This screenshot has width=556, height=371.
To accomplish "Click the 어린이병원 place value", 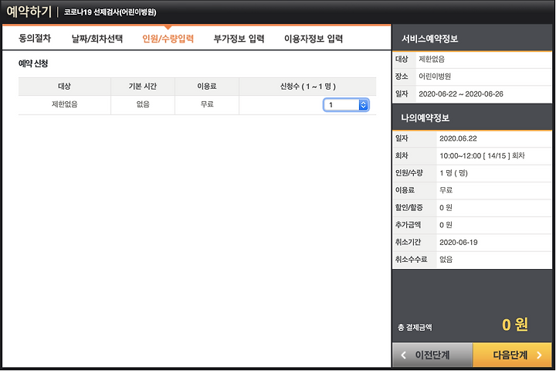I will click(435, 77).
